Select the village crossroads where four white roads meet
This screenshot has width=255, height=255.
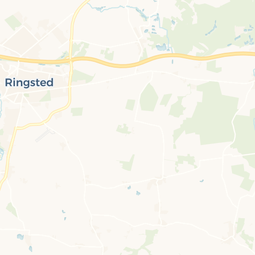(x=158, y=179)
